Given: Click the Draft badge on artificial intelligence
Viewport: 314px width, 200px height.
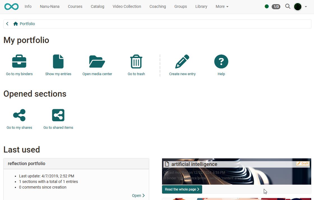Looking at the screenshot, I should pyautogui.click(x=303, y=164).
